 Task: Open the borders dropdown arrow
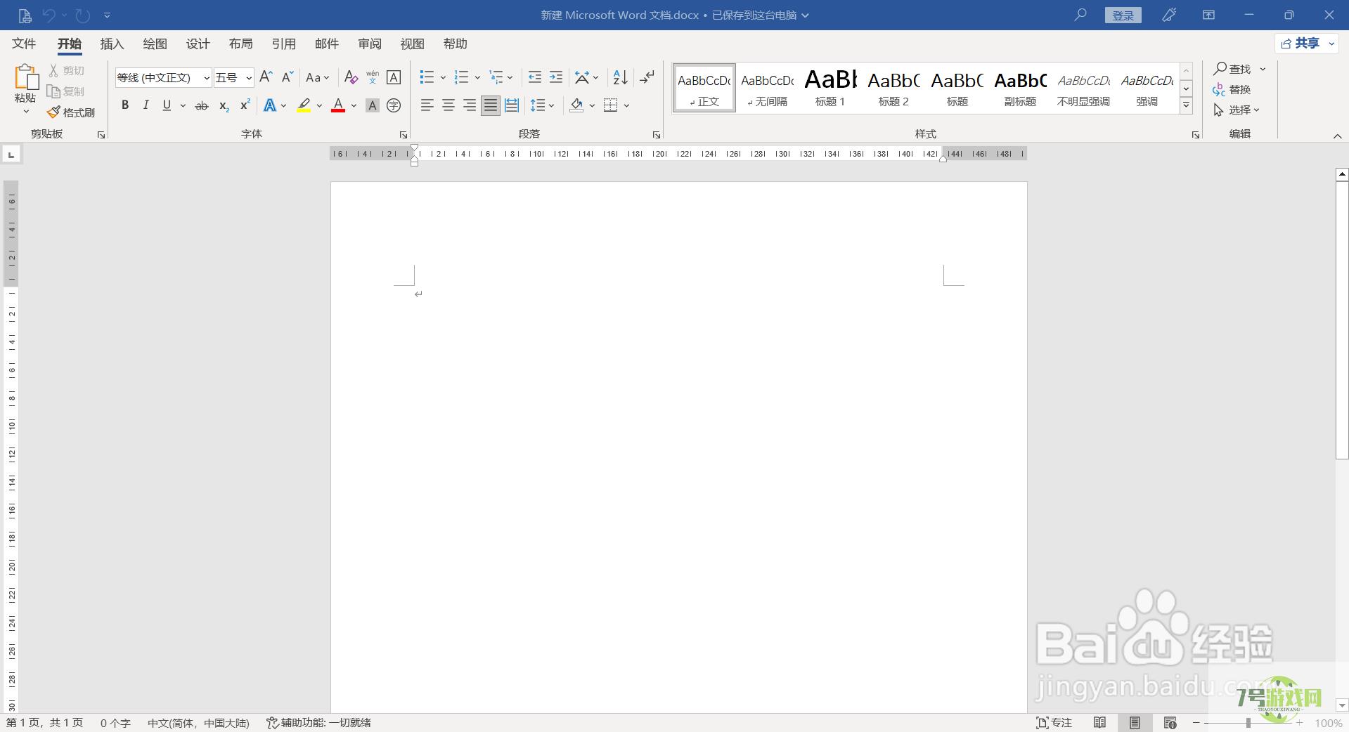626,106
